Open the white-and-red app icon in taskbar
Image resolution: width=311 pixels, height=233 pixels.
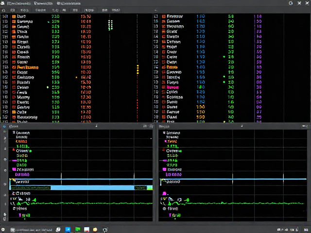tap(86, 230)
